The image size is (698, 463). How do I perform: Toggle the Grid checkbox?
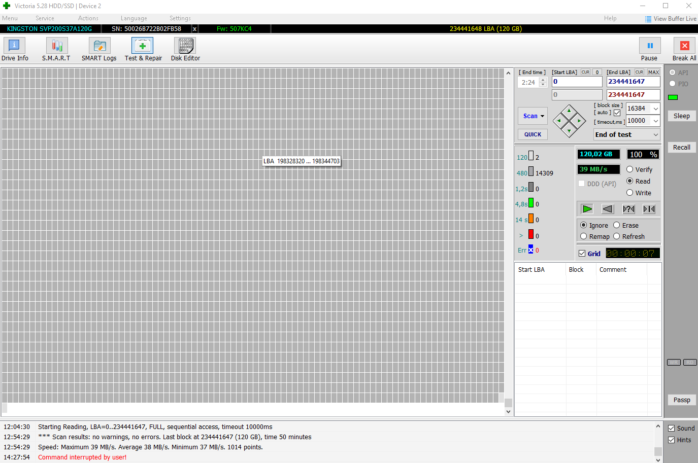(x=582, y=254)
